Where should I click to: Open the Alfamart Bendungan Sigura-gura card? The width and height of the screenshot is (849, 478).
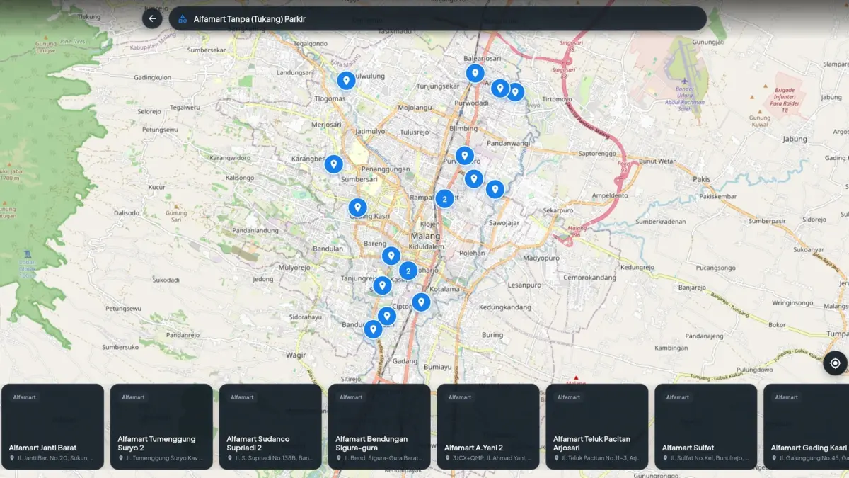point(379,426)
